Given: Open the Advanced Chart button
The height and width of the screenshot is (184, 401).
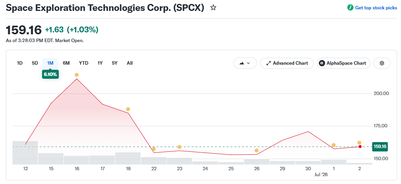Looking at the screenshot, I should point(287,63).
